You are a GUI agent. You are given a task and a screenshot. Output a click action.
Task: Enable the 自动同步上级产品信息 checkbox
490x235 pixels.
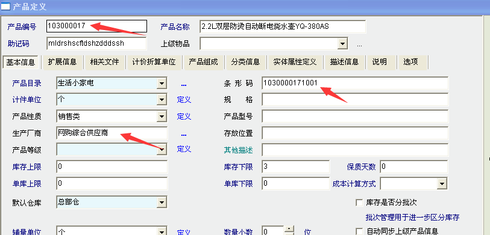tap(359, 231)
